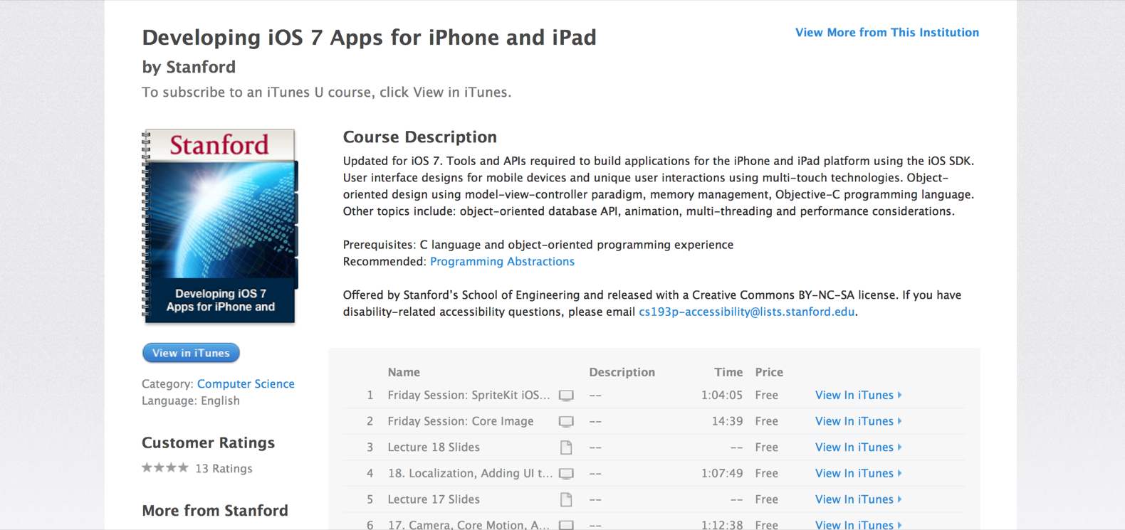Click document icon for Lecture 17 Slides
This screenshot has width=1125, height=530.
(566, 499)
